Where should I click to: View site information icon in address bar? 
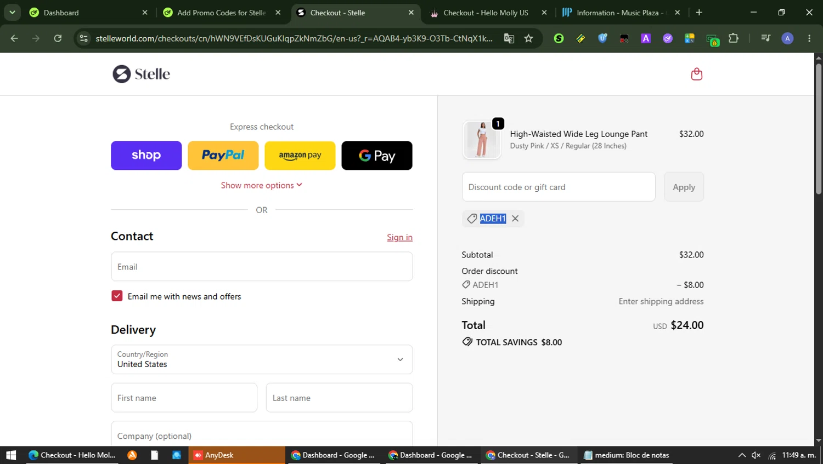[83, 38]
